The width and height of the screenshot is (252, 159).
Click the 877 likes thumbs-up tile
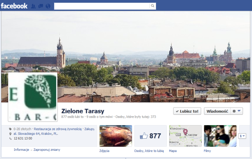[150, 136]
